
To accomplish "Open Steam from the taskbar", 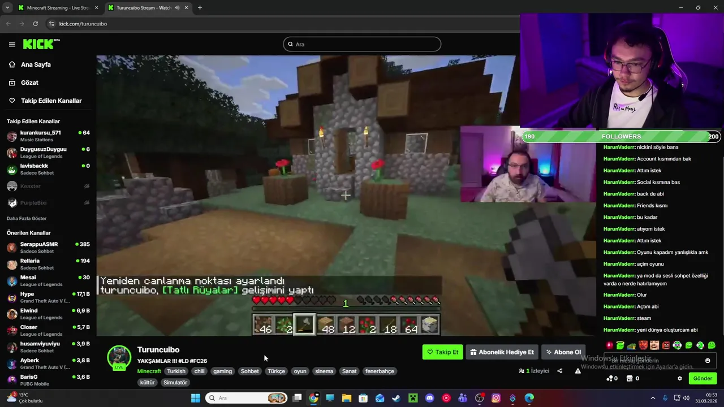I will [x=396, y=398].
